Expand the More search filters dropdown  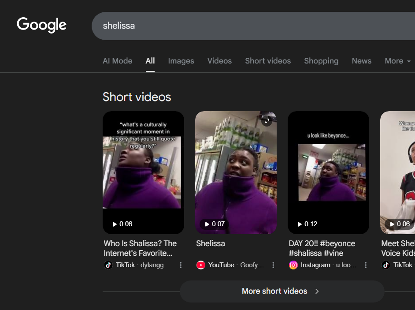pyautogui.click(x=397, y=61)
